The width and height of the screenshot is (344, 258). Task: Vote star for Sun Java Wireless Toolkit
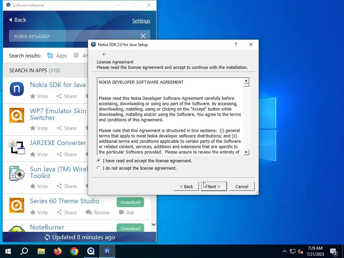(33, 186)
